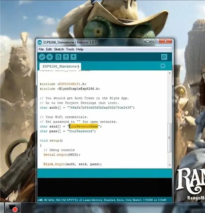
Task: Click the editor scrollbar up arrow
Action: pyautogui.click(x=169, y=73)
